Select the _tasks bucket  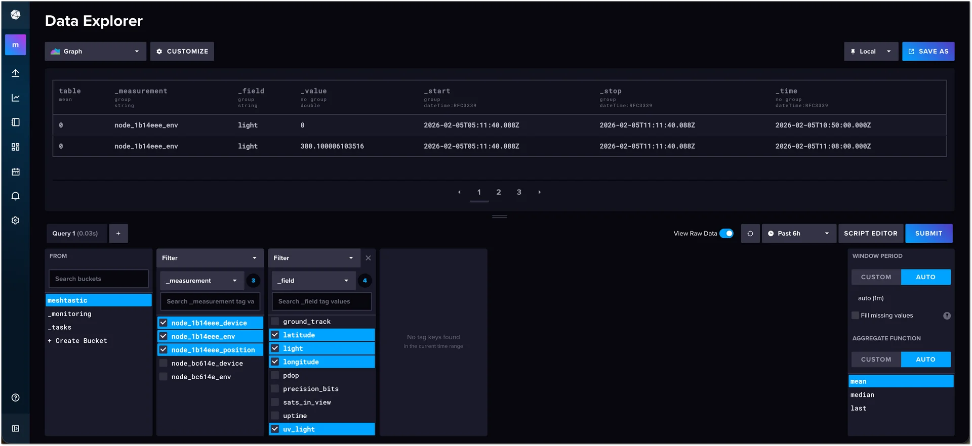click(99, 328)
